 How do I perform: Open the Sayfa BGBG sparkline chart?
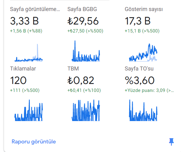(x=86, y=51)
